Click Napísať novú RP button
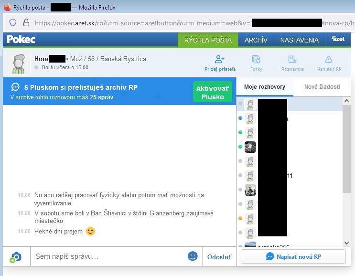This screenshot has height=276, width=355. point(293,256)
